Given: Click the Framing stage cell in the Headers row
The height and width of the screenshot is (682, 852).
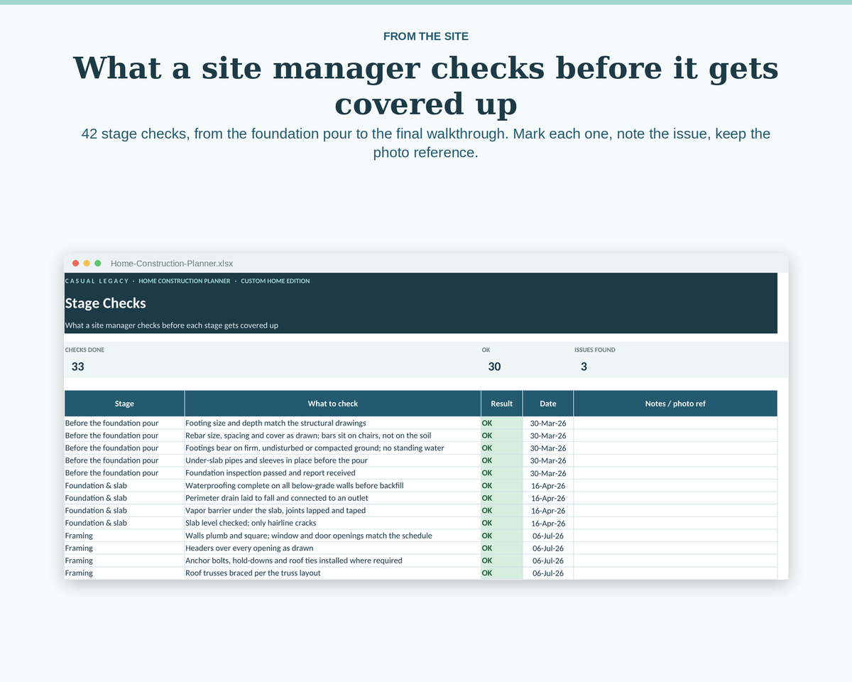Looking at the screenshot, I should 124,548.
